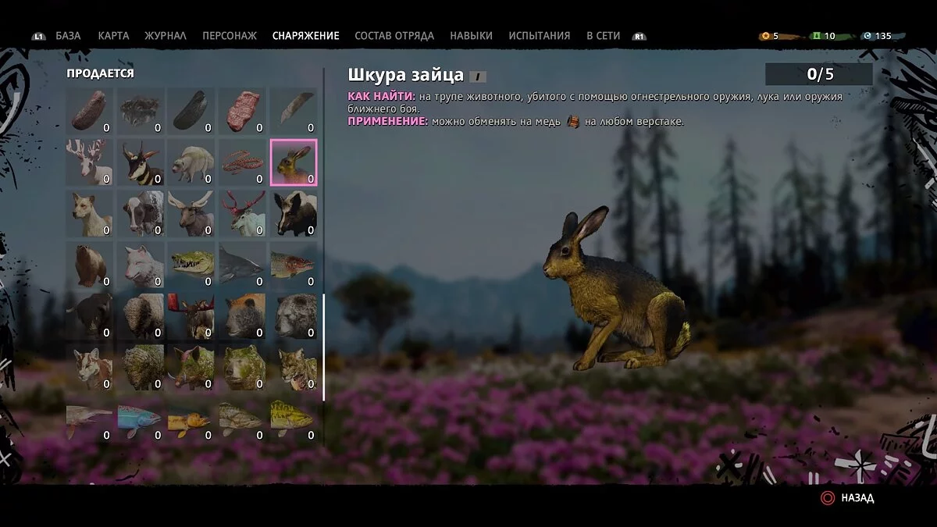Click the L1 previous-tab button

pos(38,36)
